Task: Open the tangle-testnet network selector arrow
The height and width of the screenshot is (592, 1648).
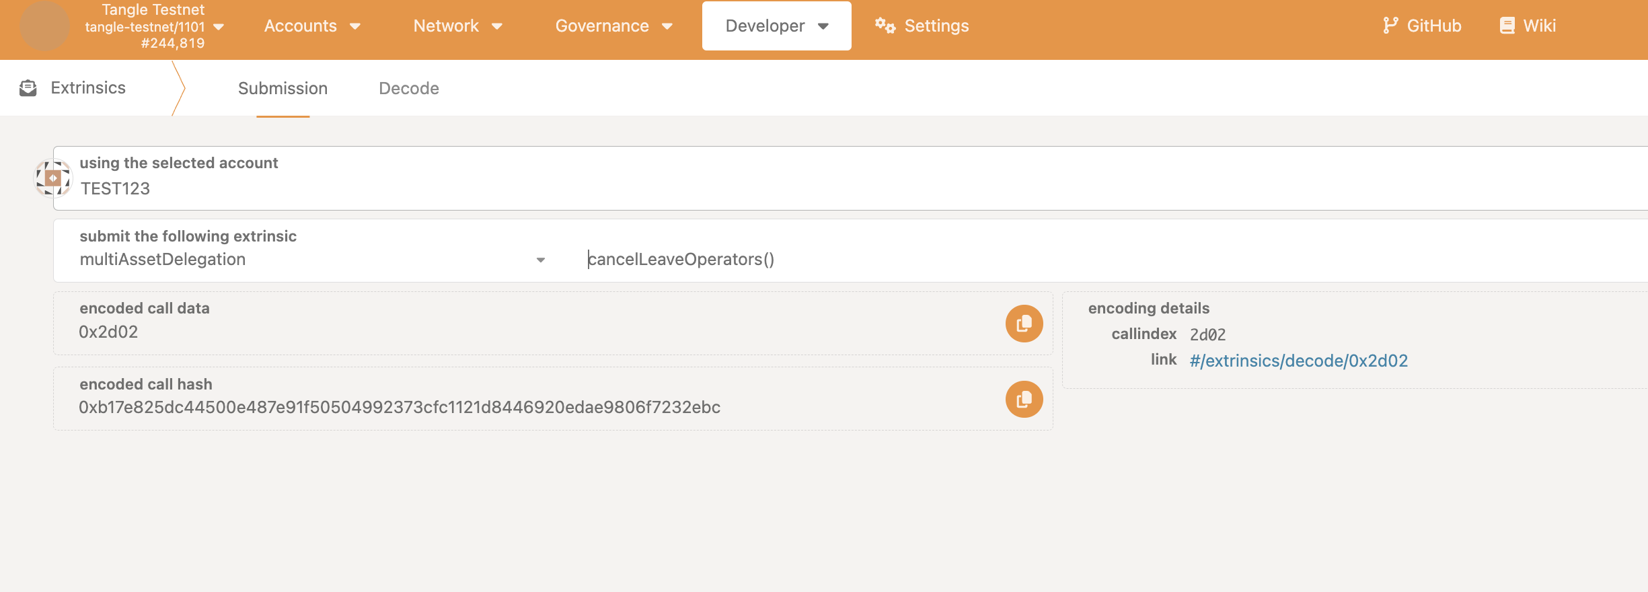Action: click(x=219, y=27)
